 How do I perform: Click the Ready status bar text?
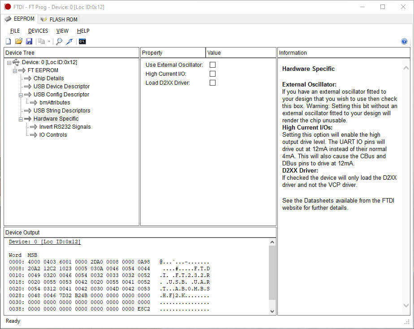(13, 321)
